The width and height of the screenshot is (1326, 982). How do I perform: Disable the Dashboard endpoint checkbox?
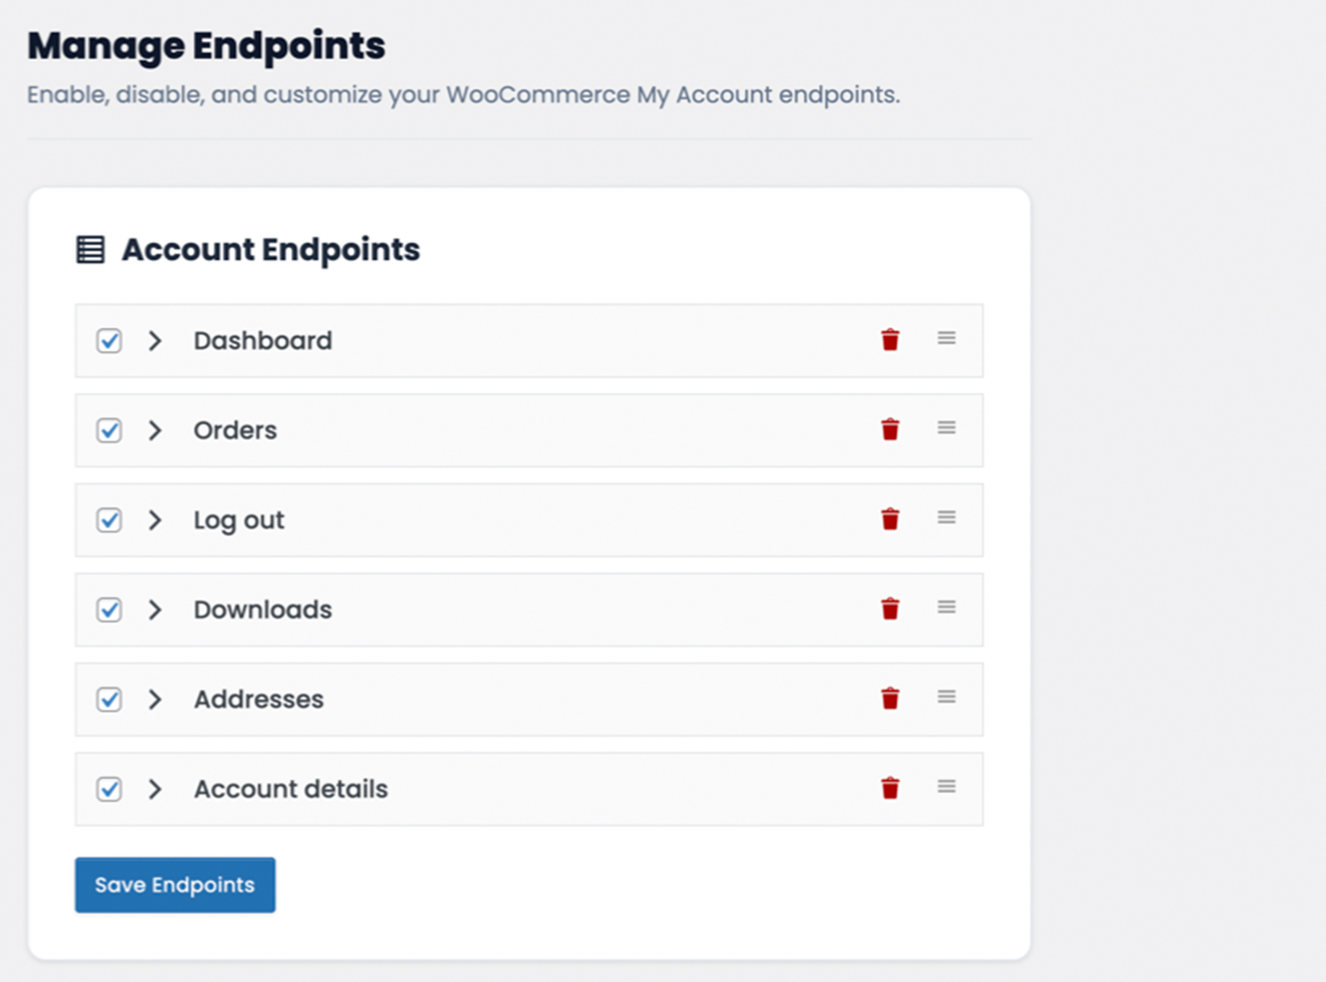tap(110, 341)
